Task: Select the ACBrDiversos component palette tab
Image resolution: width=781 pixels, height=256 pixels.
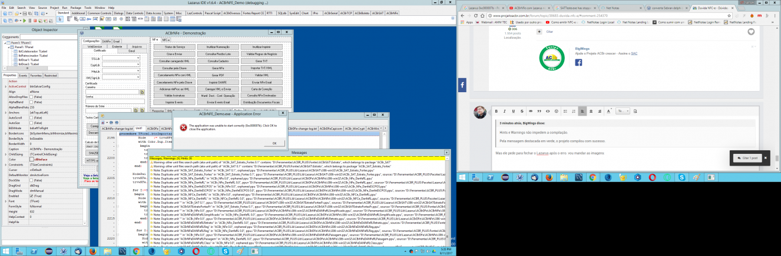Action: [232, 12]
